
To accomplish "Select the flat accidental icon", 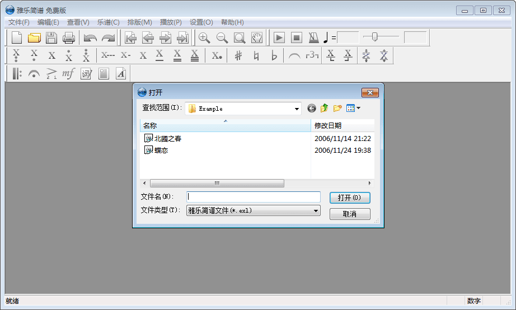I will (274, 55).
